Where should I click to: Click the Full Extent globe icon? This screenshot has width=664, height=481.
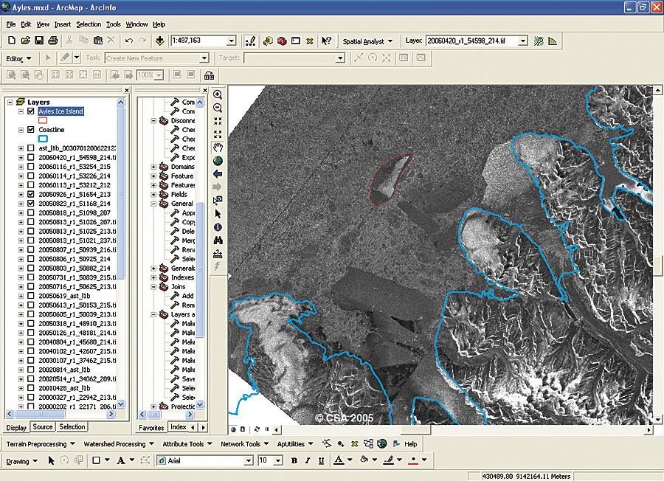pyautogui.click(x=218, y=160)
